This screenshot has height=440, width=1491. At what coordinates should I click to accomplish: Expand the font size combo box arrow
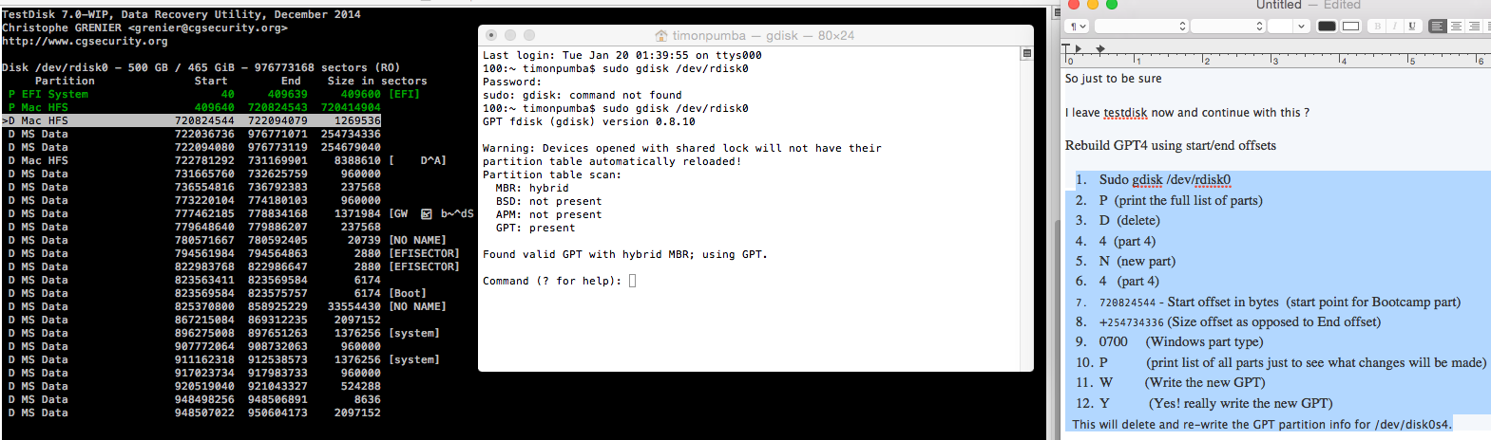click(x=1301, y=27)
